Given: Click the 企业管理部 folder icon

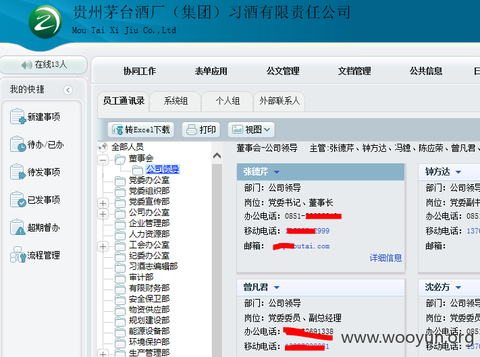Looking at the screenshot, I should pyautogui.click(x=120, y=224).
